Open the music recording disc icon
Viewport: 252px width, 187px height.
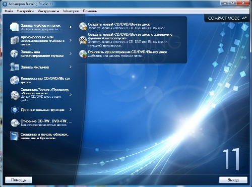(15, 54)
